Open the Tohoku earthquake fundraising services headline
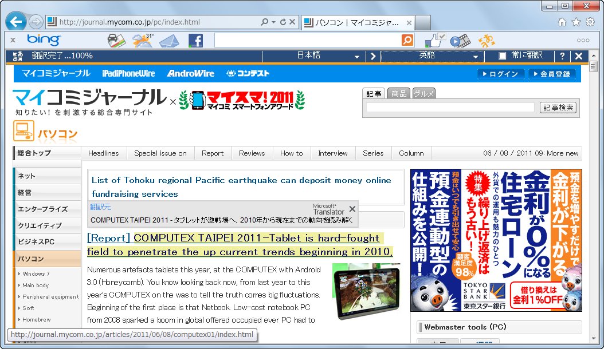Screen dimensions: 604x349 click(x=241, y=187)
